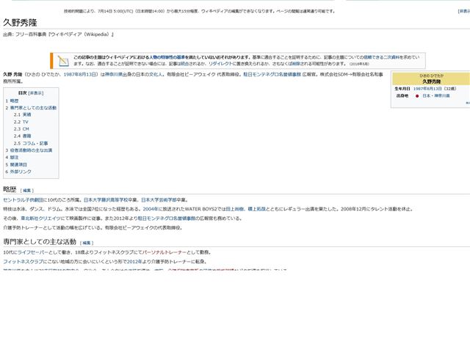Open the 日本大学芸術学部 link
The width and height of the screenshot is (470, 352).
click(x=159, y=200)
